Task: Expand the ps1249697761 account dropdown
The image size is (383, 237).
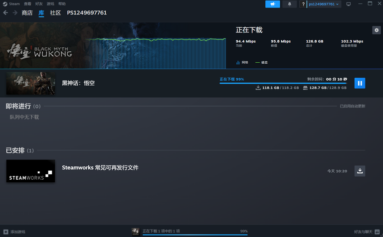Action: pyautogui.click(x=324, y=4)
